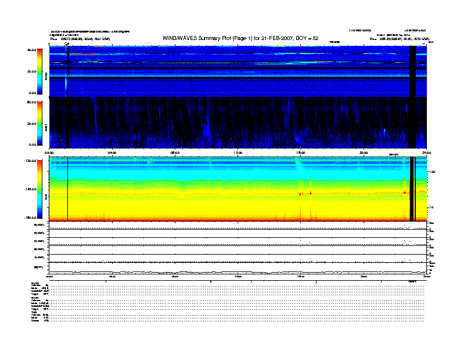Click the 10 tick on TNR right axis
Image resolution: width=460 pixels, height=355 pixels.
coord(432,208)
